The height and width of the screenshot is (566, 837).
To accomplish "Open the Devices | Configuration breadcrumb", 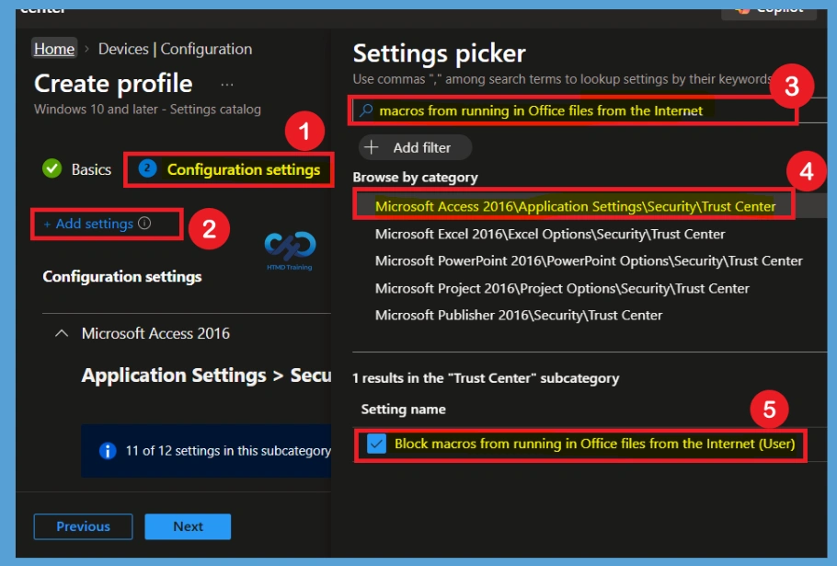I will click(x=175, y=49).
